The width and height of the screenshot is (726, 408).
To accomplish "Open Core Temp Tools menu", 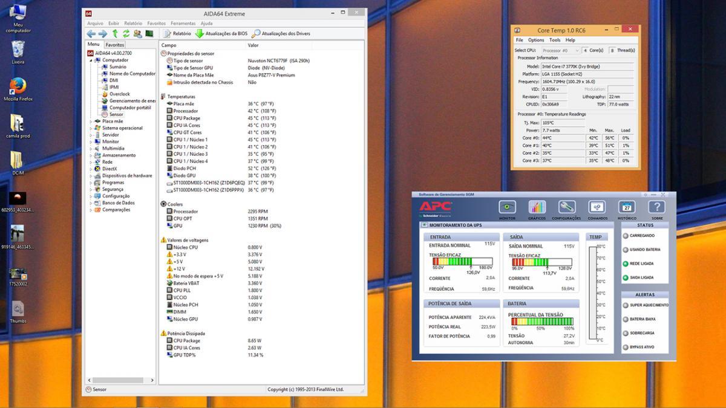I will tap(555, 40).
